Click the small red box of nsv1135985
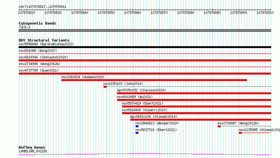Image resolution: width=280 pixels, height=158 pixels. click(240, 133)
